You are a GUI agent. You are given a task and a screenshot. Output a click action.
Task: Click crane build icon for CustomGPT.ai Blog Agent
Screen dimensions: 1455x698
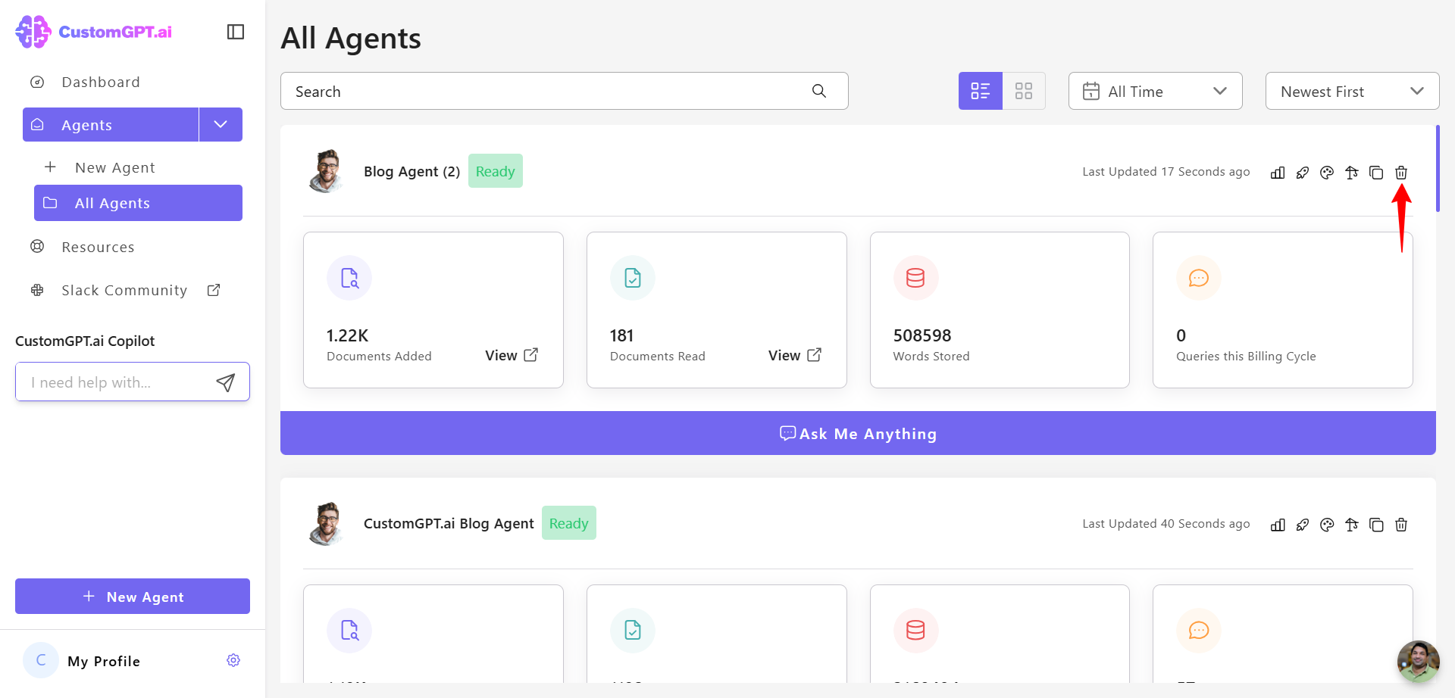[1352, 525]
